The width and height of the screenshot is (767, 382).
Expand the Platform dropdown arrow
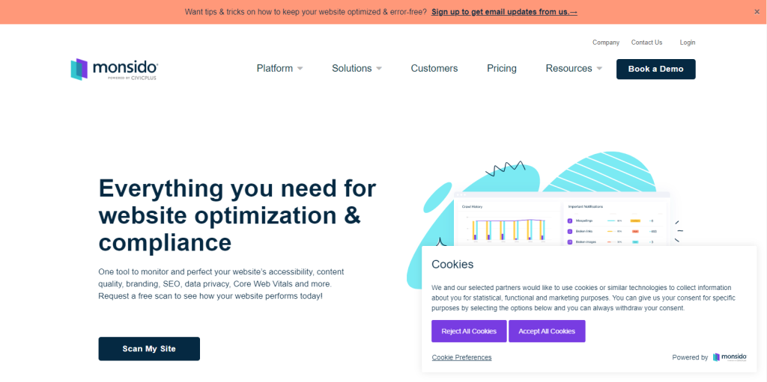pyautogui.click(x=300, y=68)
